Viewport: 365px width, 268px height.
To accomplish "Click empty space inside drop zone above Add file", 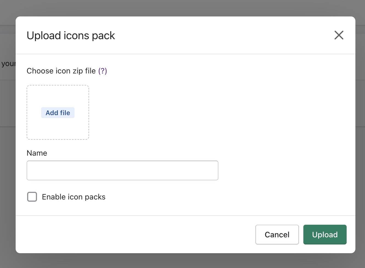I will [x=58, y=96].
